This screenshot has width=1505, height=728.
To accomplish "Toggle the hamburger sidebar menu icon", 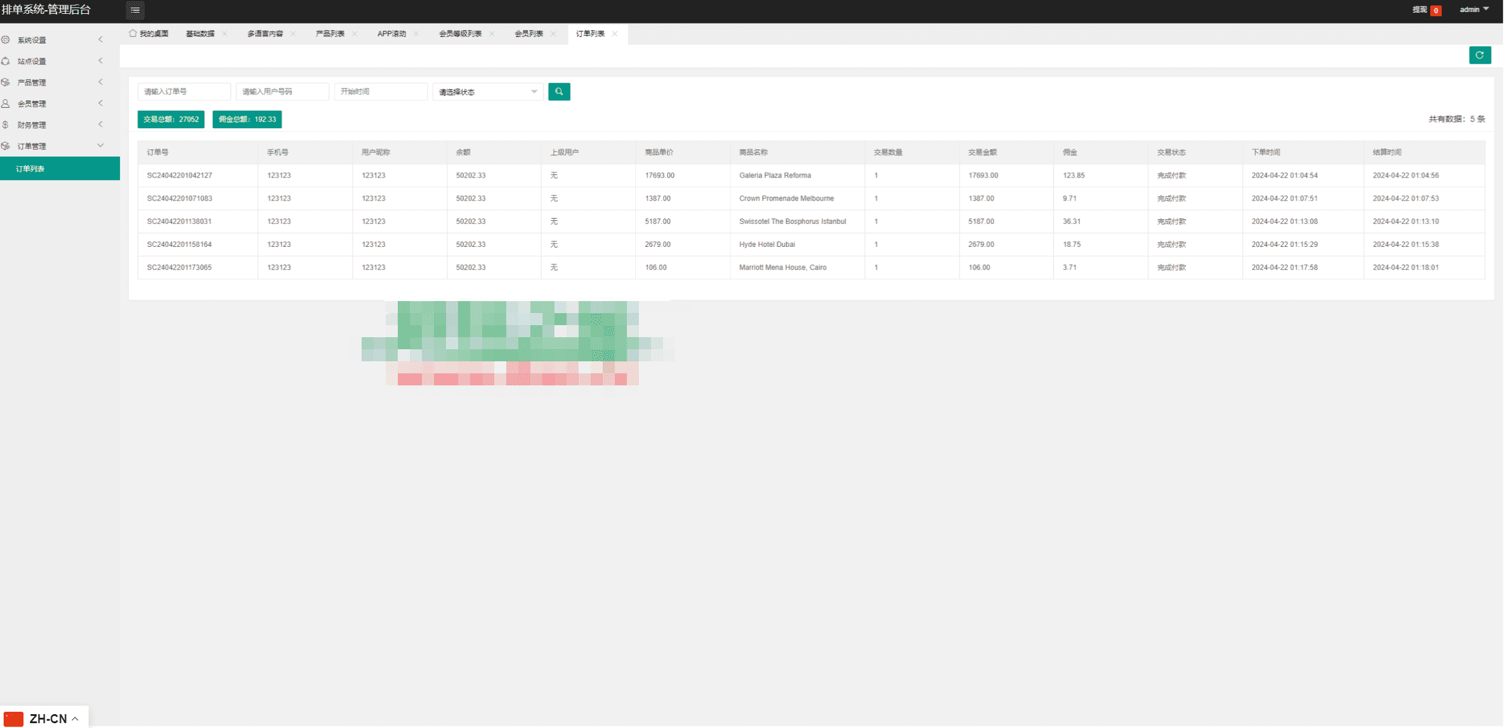I will 135,10.
